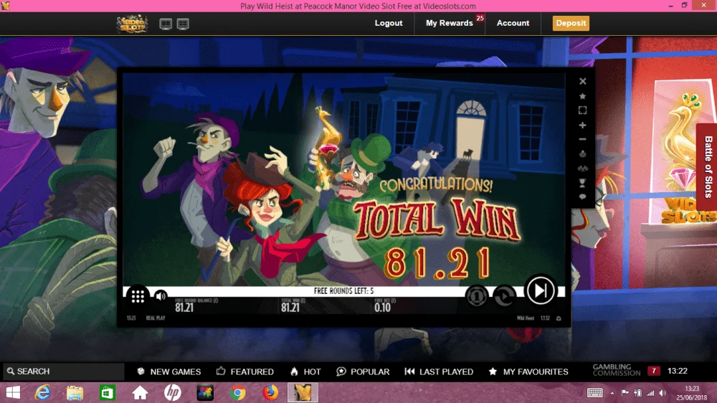Image resolution: width=717 pixels, height=403 pixels.
Task: Open the crossed flags race icon
Action: click(582, 169)
